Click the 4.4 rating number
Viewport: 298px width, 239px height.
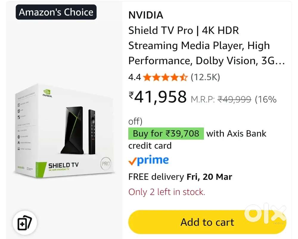point(134,78)
